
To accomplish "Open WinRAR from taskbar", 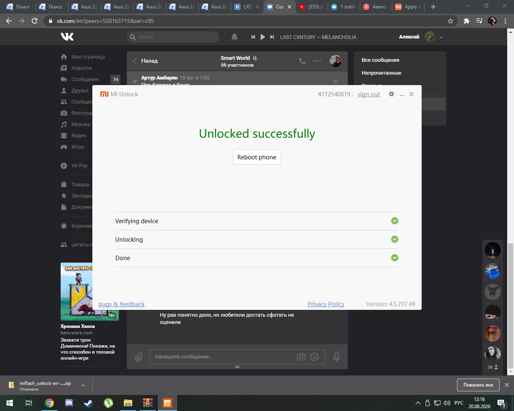I will 147,403.
